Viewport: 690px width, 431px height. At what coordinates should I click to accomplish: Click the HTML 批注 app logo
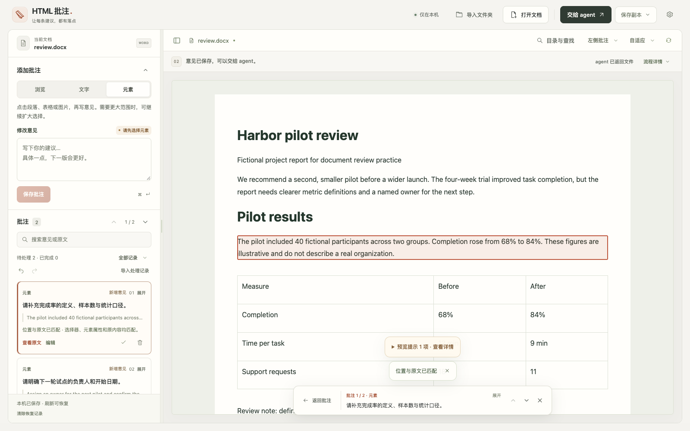coord(20,15)
